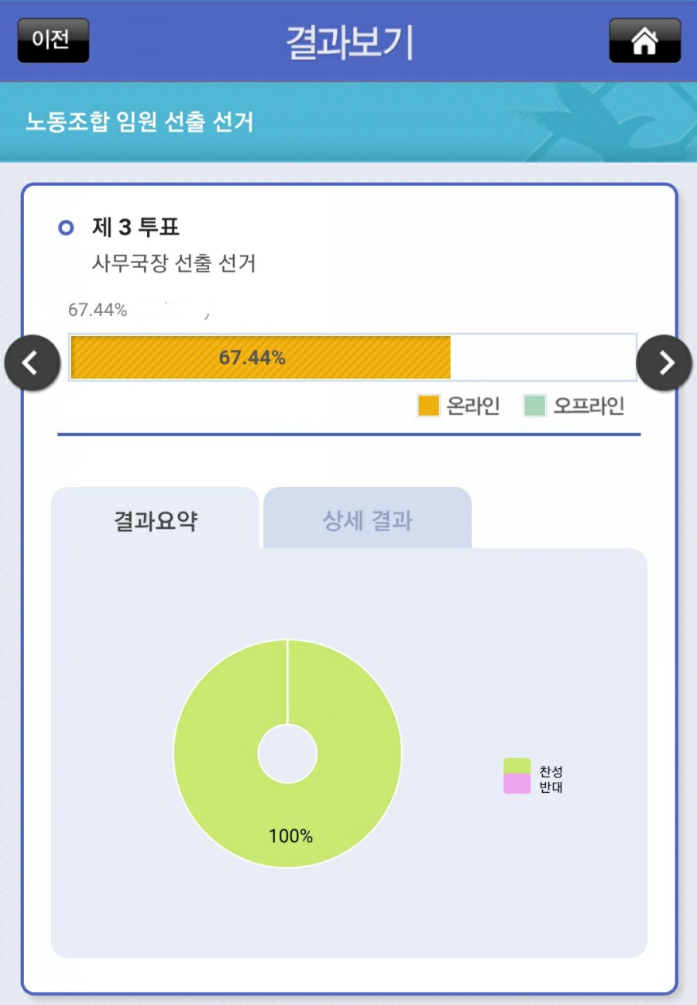Click the donut chart center hole
The height and width of the screenshot is (1005, 697).
coord(287,753)
